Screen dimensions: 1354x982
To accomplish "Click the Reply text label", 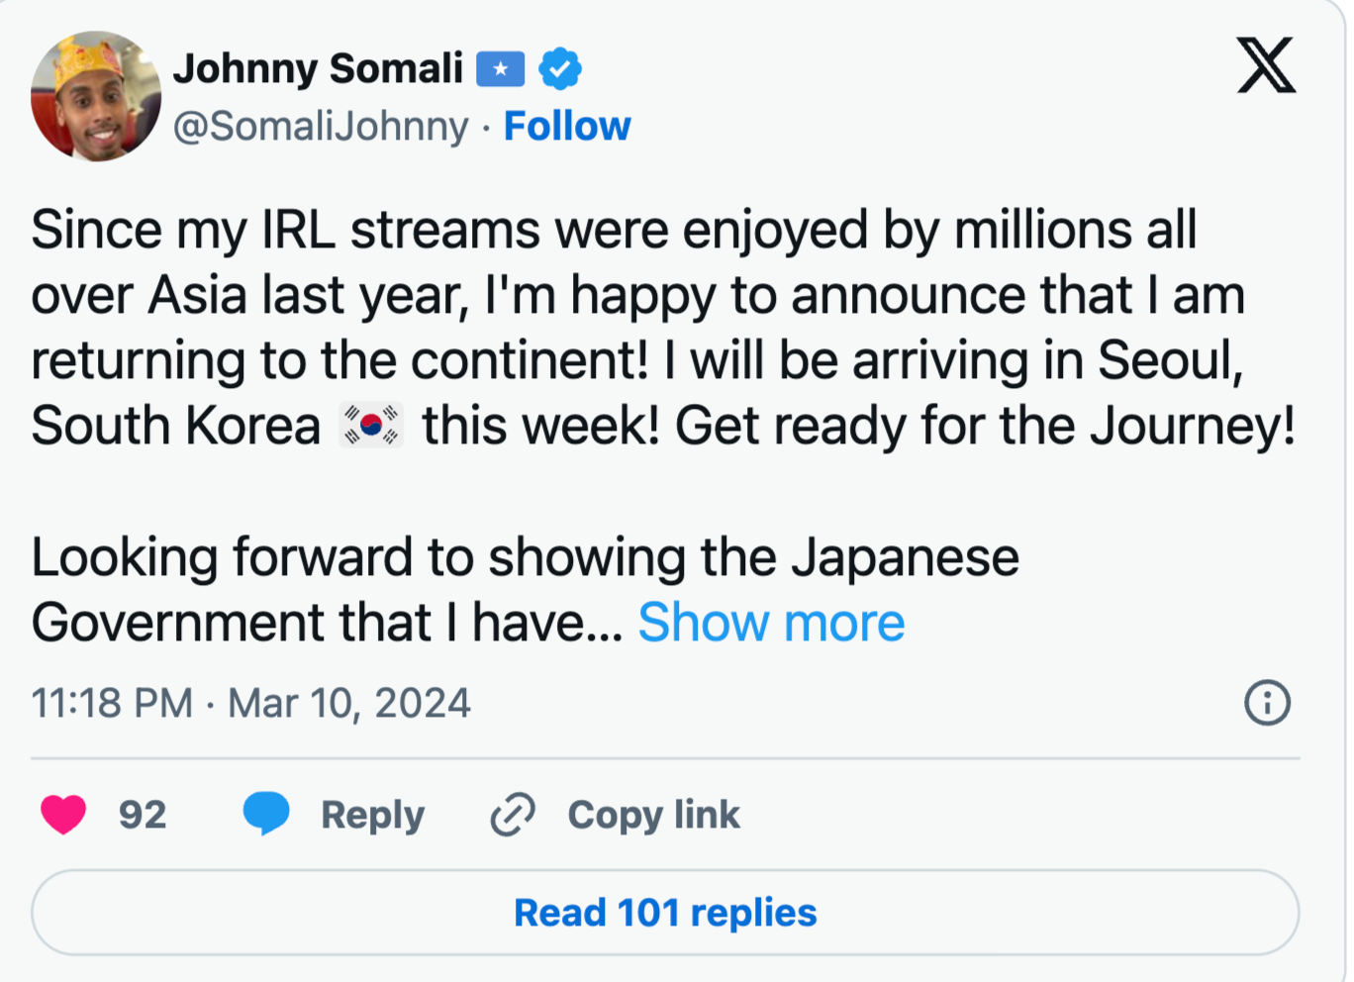I will (x=372, y=815).
